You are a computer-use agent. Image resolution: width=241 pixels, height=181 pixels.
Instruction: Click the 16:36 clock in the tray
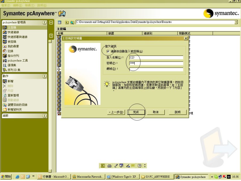(x=235, y=177)
